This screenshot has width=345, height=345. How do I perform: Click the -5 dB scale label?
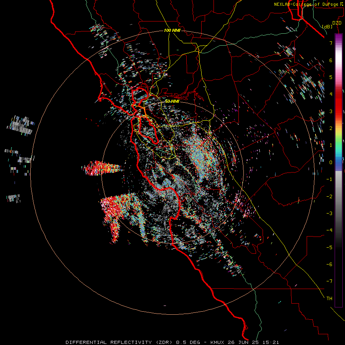tap(329, 248)
